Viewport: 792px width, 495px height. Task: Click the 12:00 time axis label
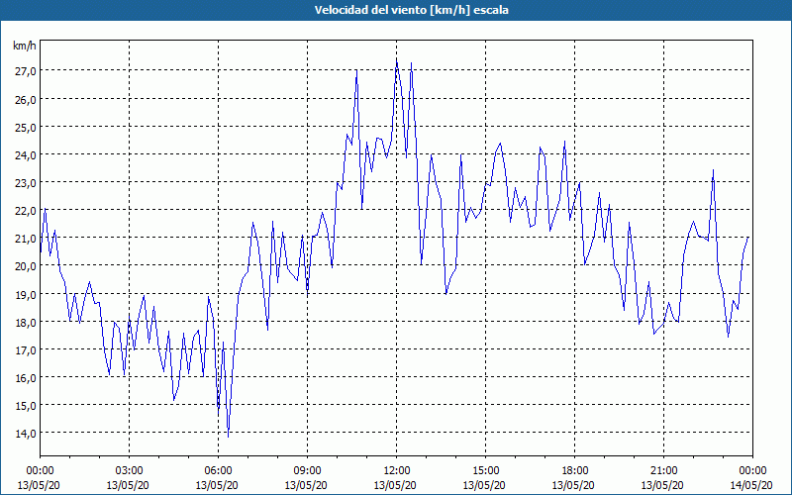point(397,471)
